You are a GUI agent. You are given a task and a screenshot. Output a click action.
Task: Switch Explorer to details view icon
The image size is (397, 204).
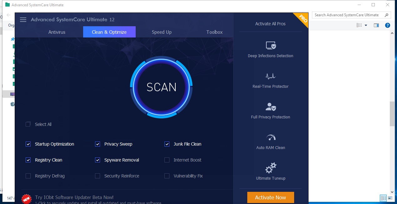(384, 198)
